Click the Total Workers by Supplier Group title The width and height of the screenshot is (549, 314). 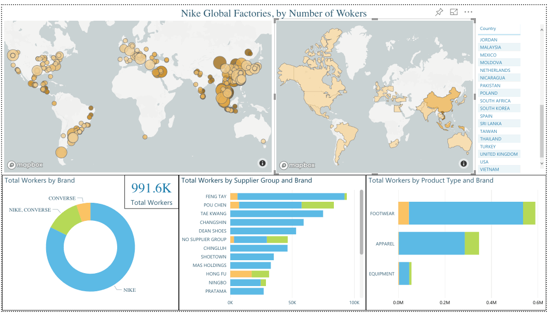[x=246, y=181]
